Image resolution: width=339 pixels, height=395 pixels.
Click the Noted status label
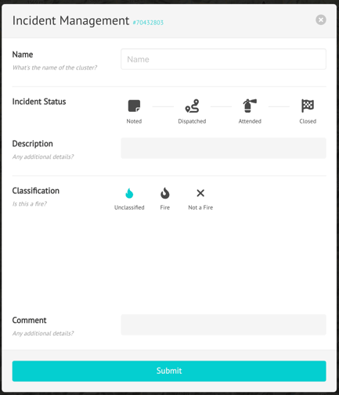[134, 121]
